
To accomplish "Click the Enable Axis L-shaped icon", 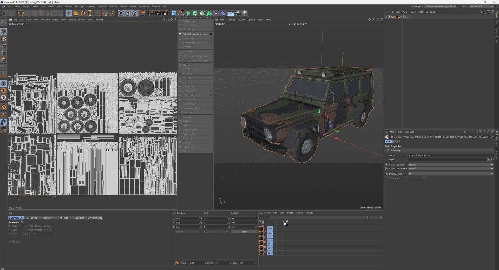I will [x=4, y=75].
